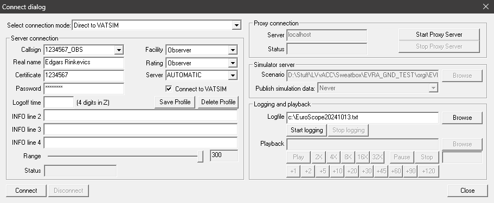Set playback speed to 4X
The width and height of the screenshot is (494, 203).
click(x=333, y=157)
